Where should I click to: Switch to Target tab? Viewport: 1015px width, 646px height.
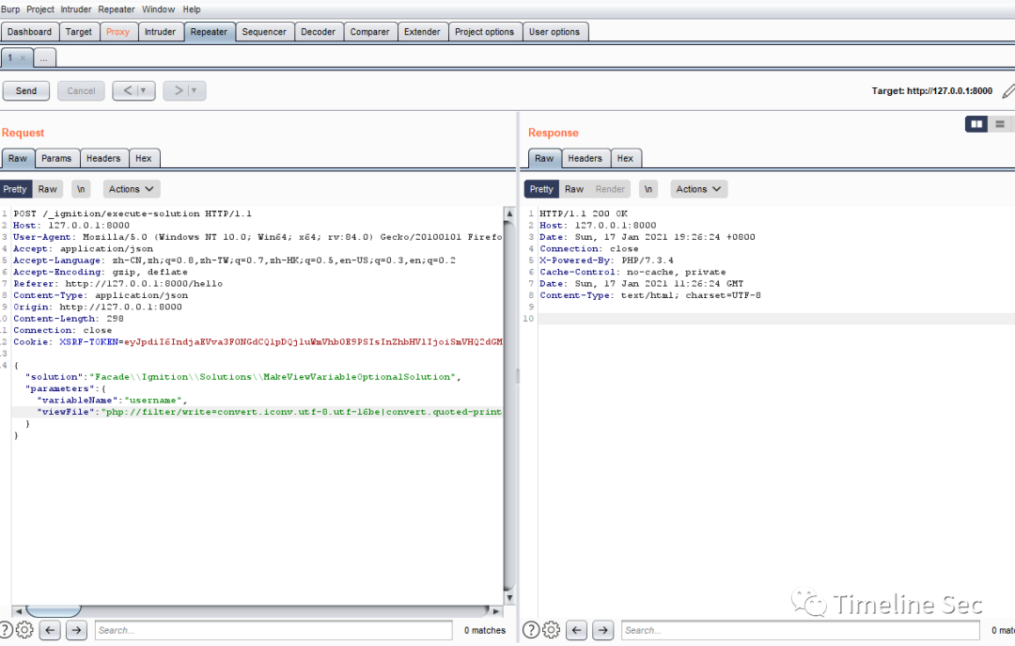point(79,32)
